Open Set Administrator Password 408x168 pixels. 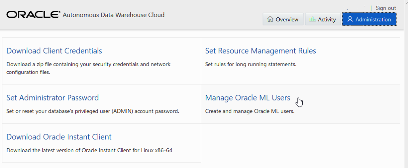coord(52,97)
